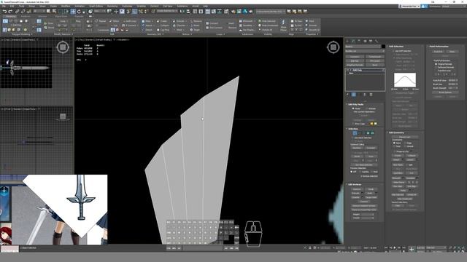The image size is (467, 262).
Task: Enable Use Soft Selection checkbox
Action: point(393,51)
